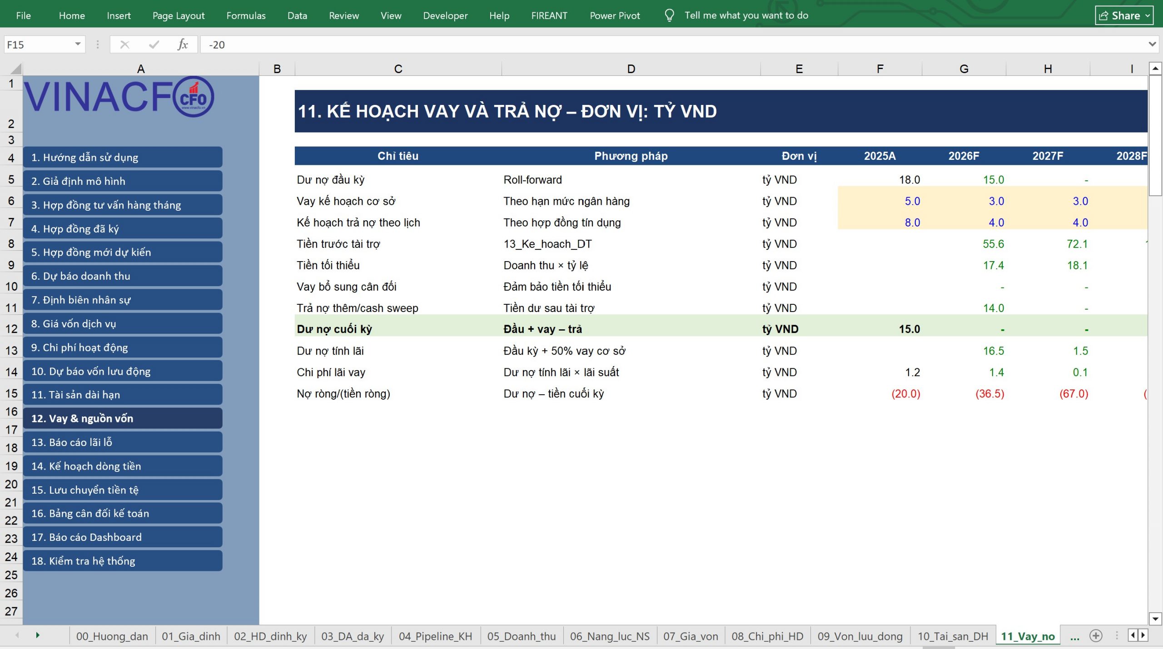Open the Formulas ribbon tab
The image size is (1163, 649).
(x=246, y=15)
